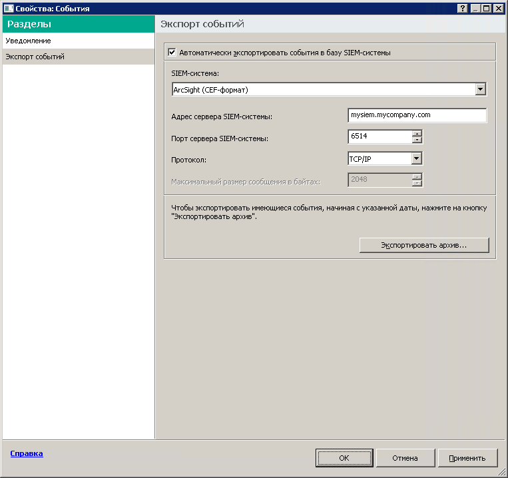
Task: Click the help question mark button
Action: click(x=463, y=8)
